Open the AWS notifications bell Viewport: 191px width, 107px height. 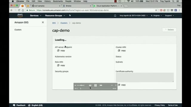coord(115,15)
